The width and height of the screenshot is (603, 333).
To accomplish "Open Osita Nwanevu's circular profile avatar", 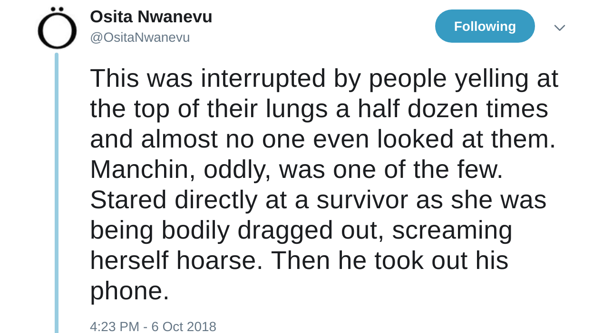I will click(x=57, y=28).
